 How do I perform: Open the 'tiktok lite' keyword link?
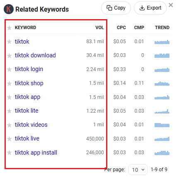coord(27,111)
